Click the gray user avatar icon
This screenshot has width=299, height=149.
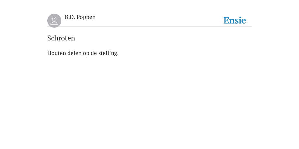(x=54, y=21)
